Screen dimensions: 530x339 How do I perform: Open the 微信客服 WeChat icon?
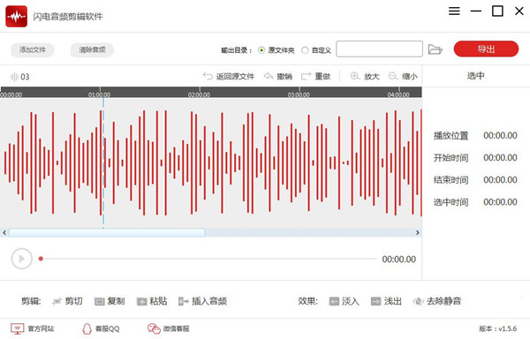point(154,328)
